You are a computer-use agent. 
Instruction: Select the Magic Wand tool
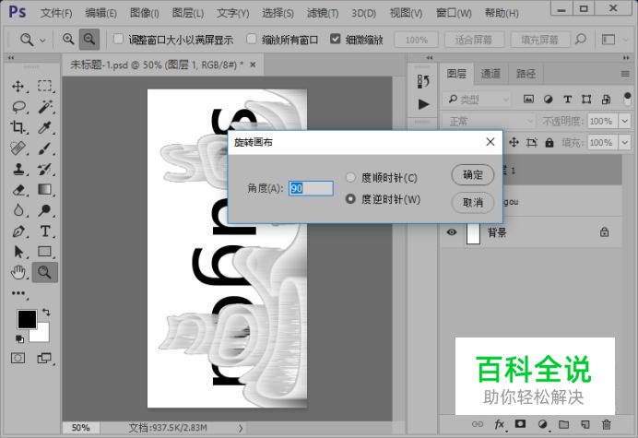point(45,107)
